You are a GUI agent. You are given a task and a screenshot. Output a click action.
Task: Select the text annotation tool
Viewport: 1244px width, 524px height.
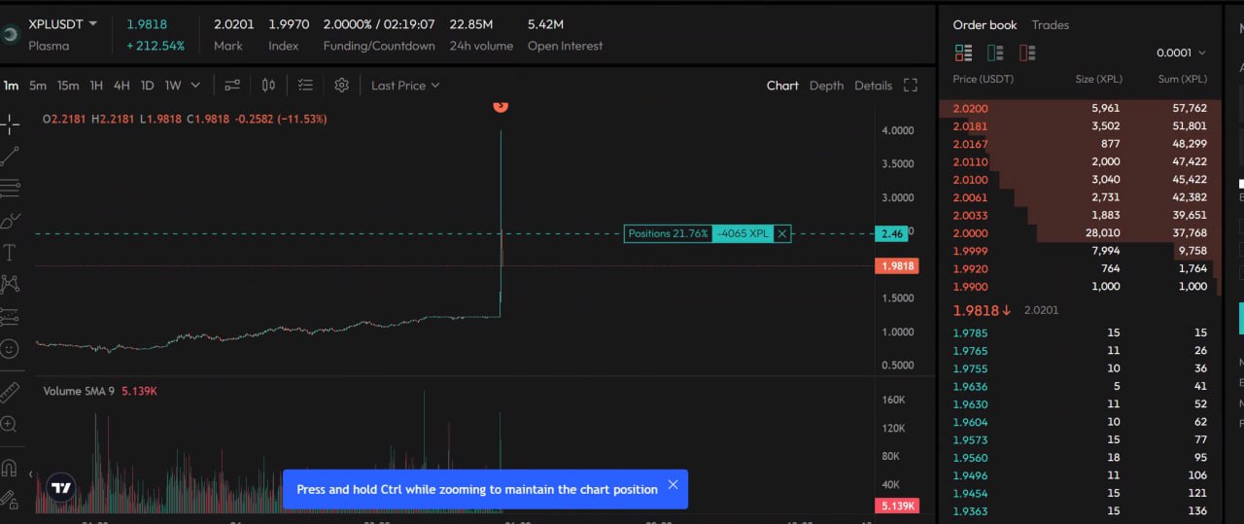[x=10, y=253]
